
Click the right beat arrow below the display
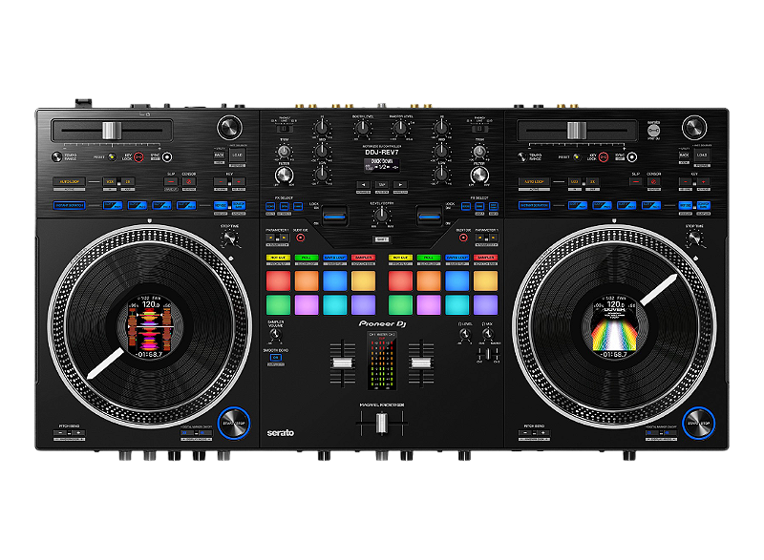point(400,185)
